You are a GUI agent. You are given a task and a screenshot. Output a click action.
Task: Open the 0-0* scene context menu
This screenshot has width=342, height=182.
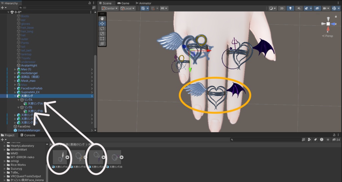click(x=91, y=12)
